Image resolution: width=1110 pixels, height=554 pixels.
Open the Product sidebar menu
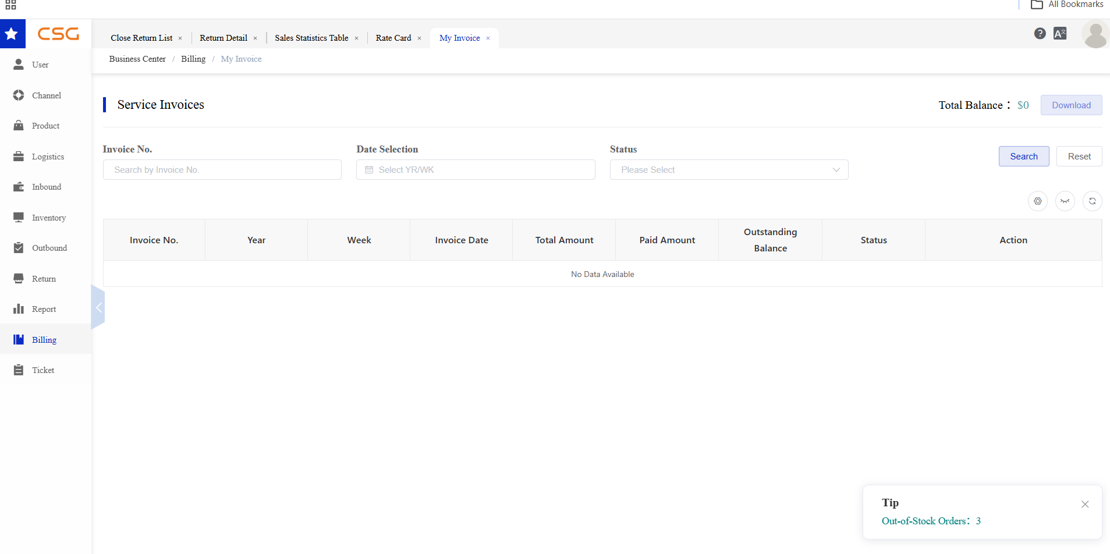tap(45, 126)
